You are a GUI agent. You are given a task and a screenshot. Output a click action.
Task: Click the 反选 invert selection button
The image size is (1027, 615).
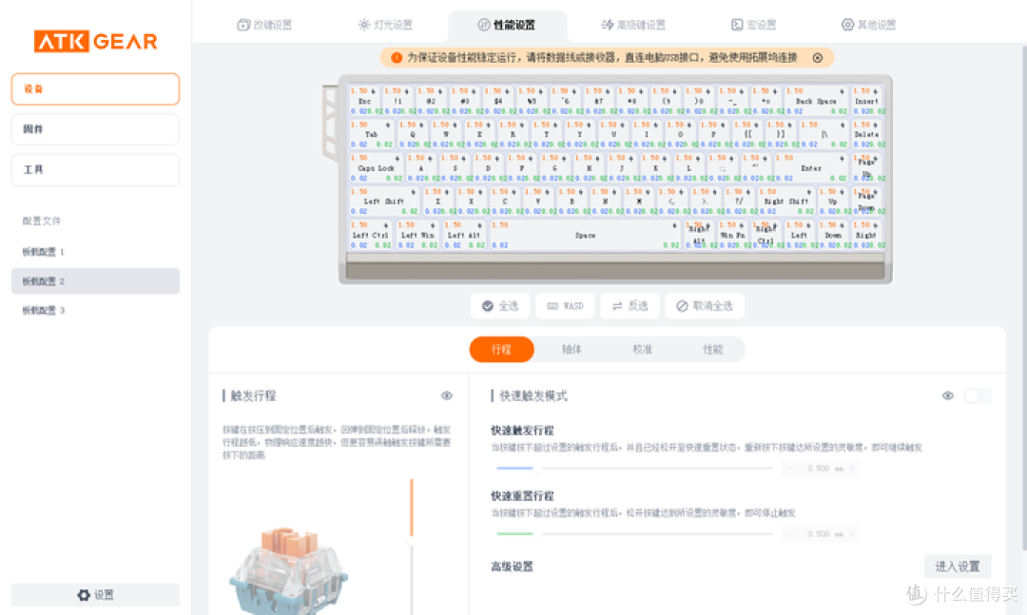click(x=630, y=306)
